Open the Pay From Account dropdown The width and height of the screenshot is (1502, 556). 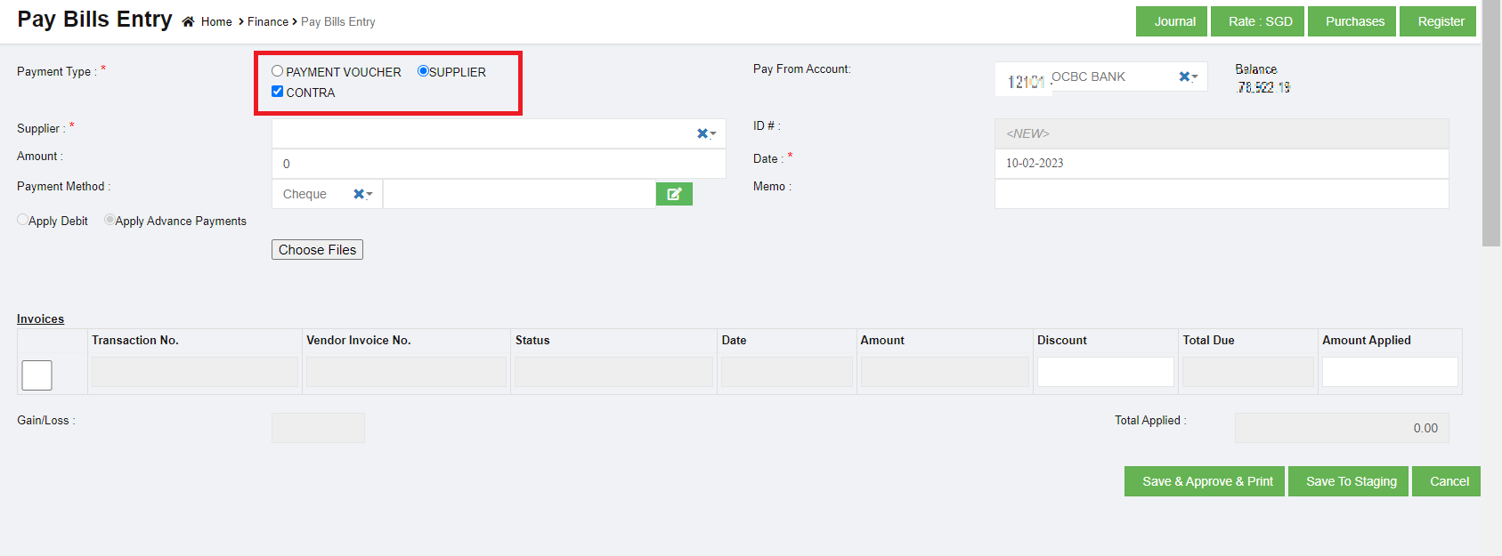coord(1195,77)
